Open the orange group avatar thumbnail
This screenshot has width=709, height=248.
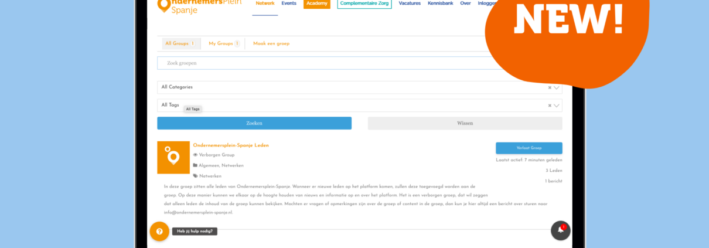[x=173, y=158]
